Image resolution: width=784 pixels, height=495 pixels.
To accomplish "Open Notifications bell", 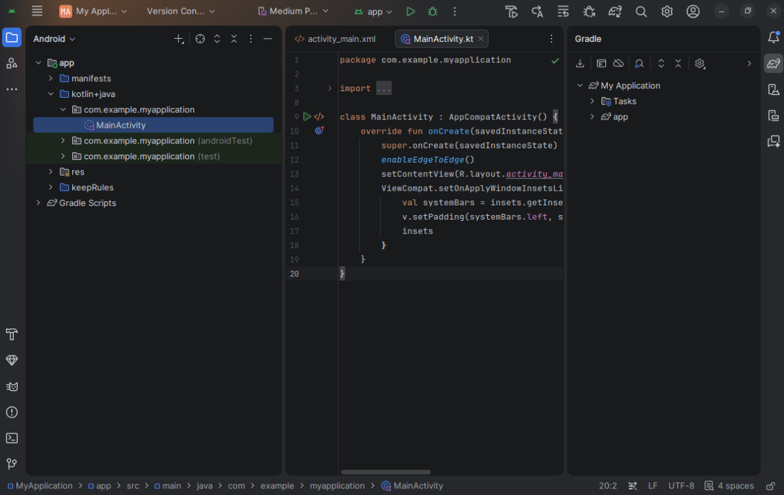I will coord(773,37).
